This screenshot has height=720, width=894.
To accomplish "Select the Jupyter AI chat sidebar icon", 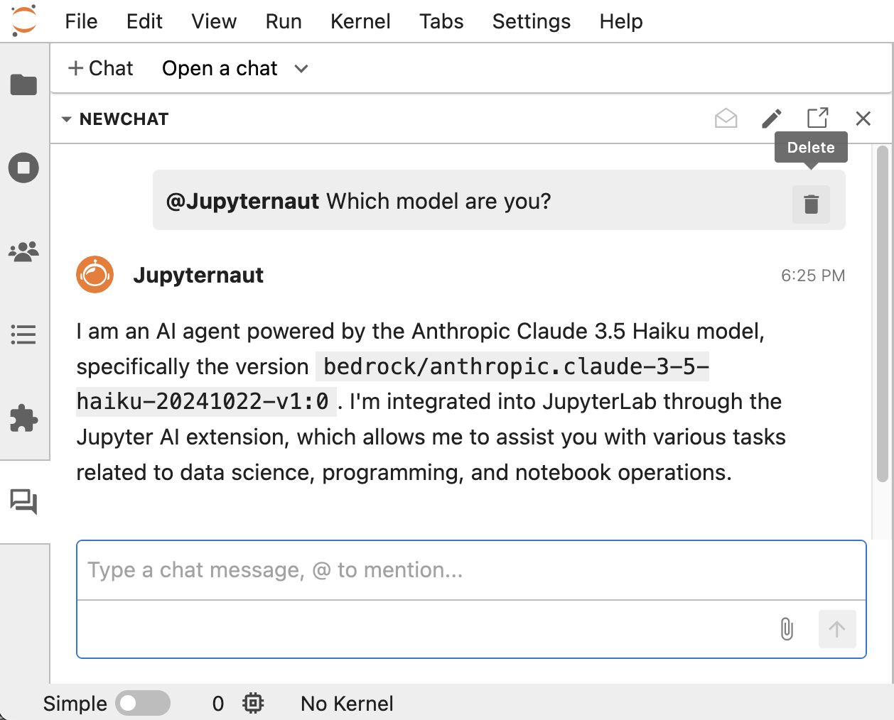I will pyautogui.click(x=23, y=502).
